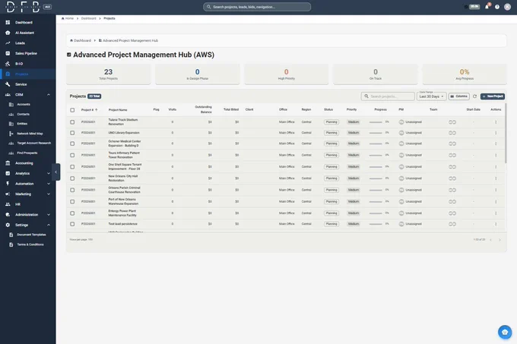517x344 pixels.
Task: Click team icons in New Orleans City Hall row
Action: point(452,178)
